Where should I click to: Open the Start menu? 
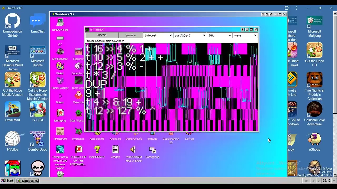coord(7,181)
